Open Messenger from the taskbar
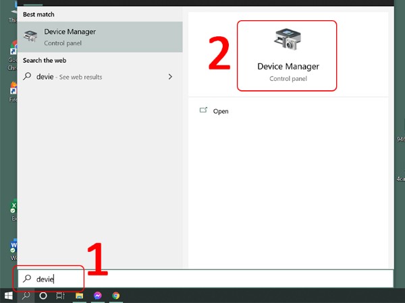405x303 pixels. [98, 296]
